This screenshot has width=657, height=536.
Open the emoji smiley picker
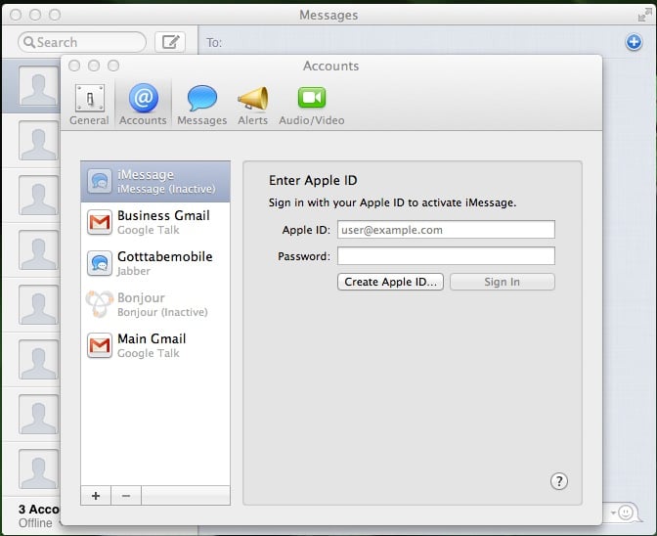(626, 513)
